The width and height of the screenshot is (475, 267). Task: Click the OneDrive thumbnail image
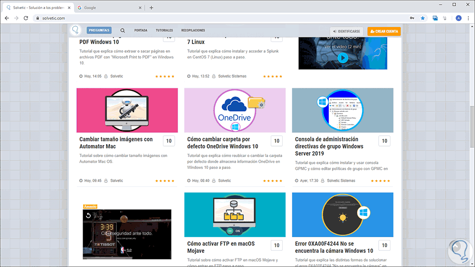[x=235, y=110]
